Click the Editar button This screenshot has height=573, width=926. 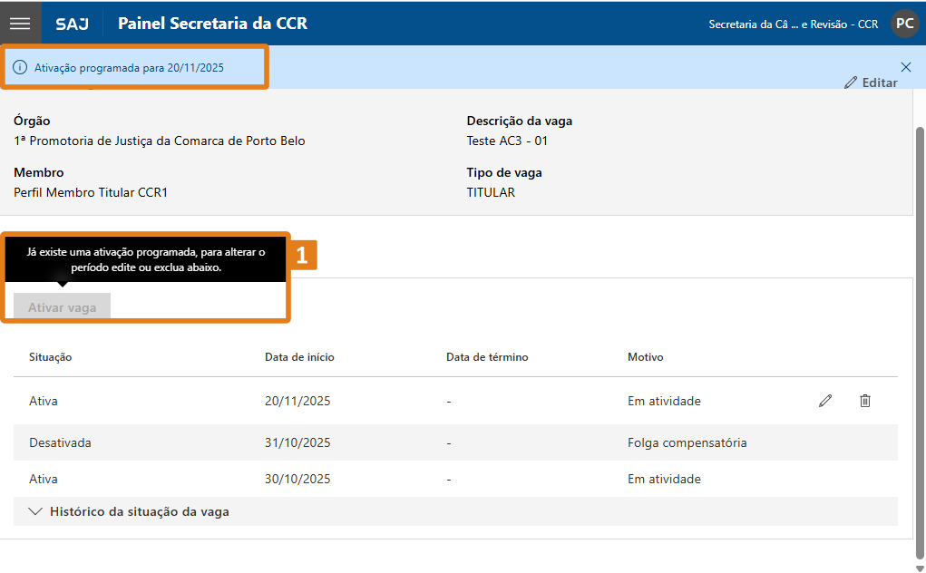(x=871, y=83)
